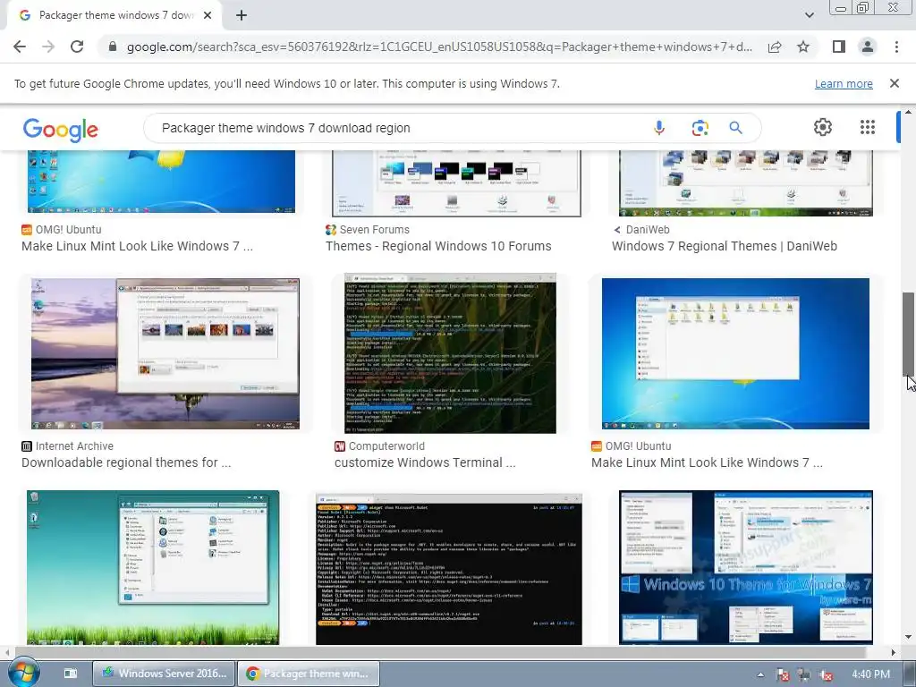Click the scrollbar up arrow
916x687 pixels.
908,112
